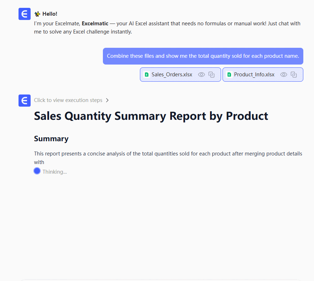Viewport: 314px width, 281px height.
Task: Click the bold Excelmatic name in greeting
Action: pyautogui.click(x=95, y=24)
